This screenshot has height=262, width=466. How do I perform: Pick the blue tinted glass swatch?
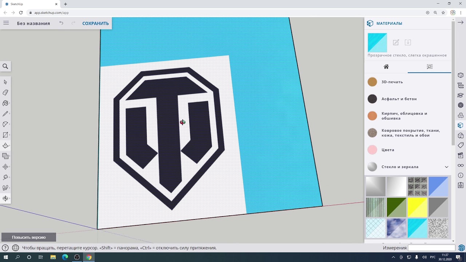(438, 186)
